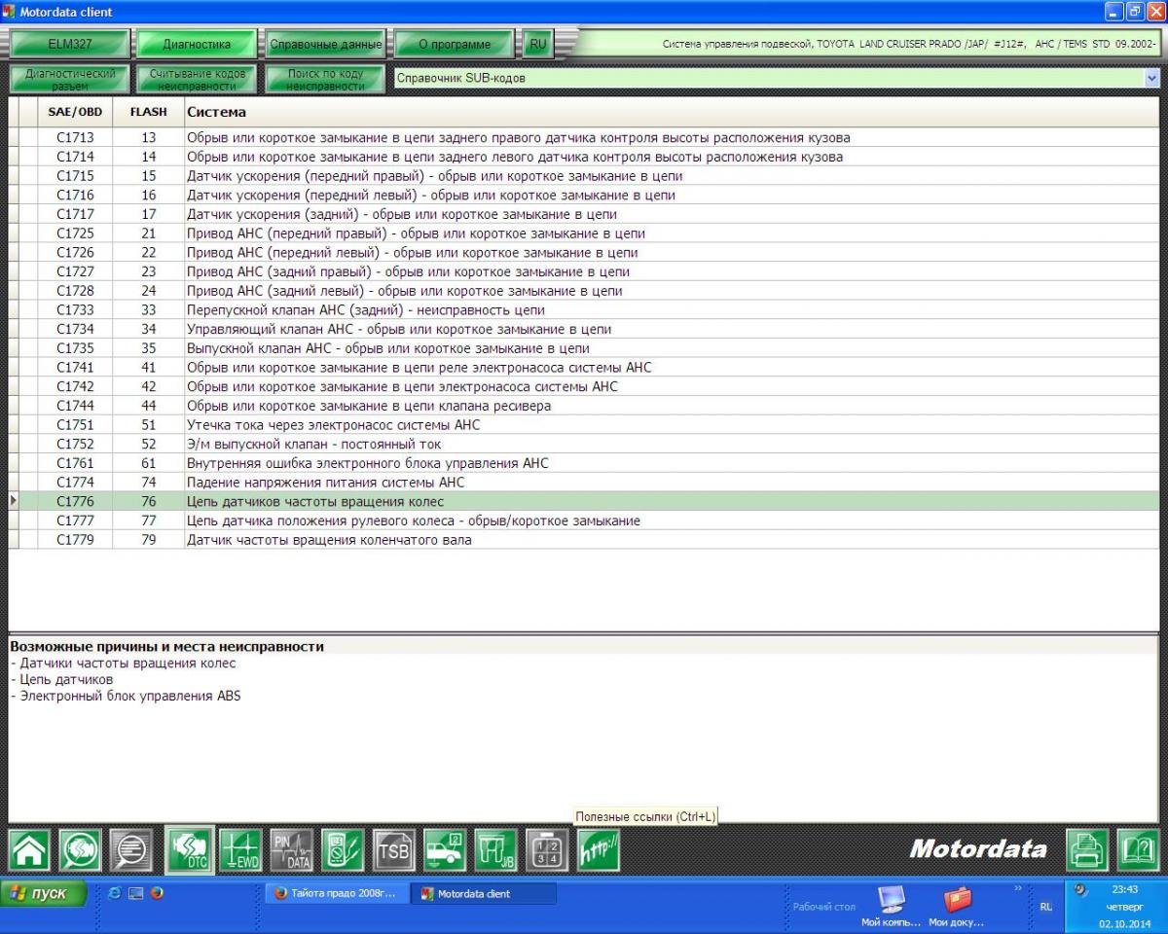
Task: Expand the Справочник SUB-кодов dropdown
Action: tap(1152, 79)
